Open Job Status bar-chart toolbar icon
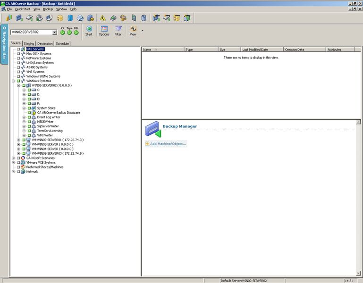The image size is (363, 283). coord(9,18)
